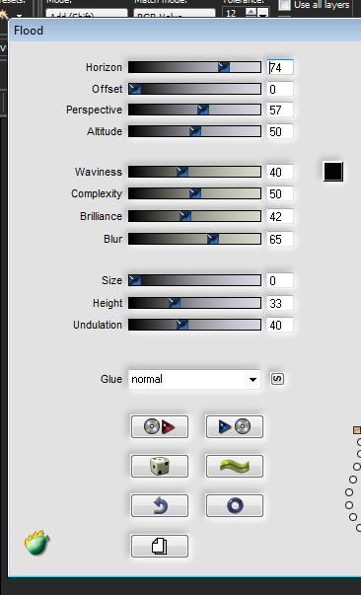Click the dice randomize button
361x595 pixels.
tap(159, 466)
